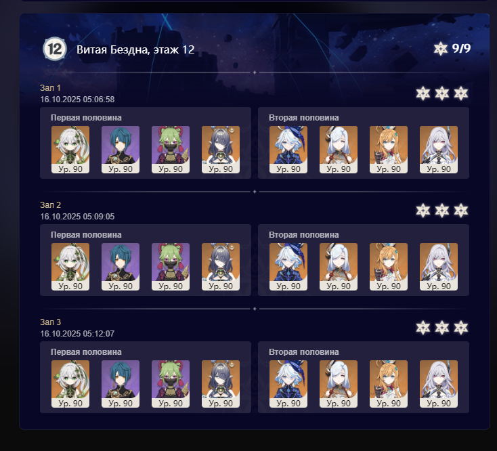Viewport: 497px width, 451px height.
Task: Select Nahida portrait in Зал 1 first half
Action: 70,150
